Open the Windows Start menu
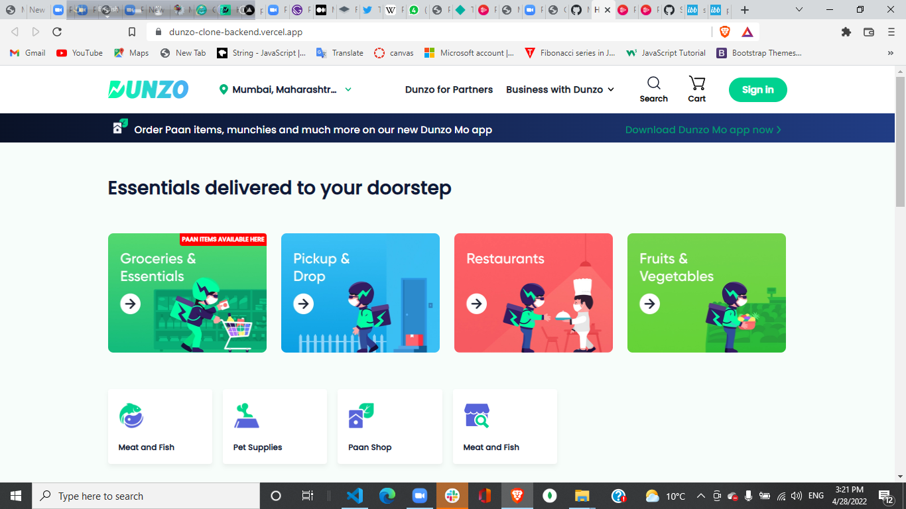Viewport: 906px width, 509px height. pyautogui.click(x=16, y=496)
